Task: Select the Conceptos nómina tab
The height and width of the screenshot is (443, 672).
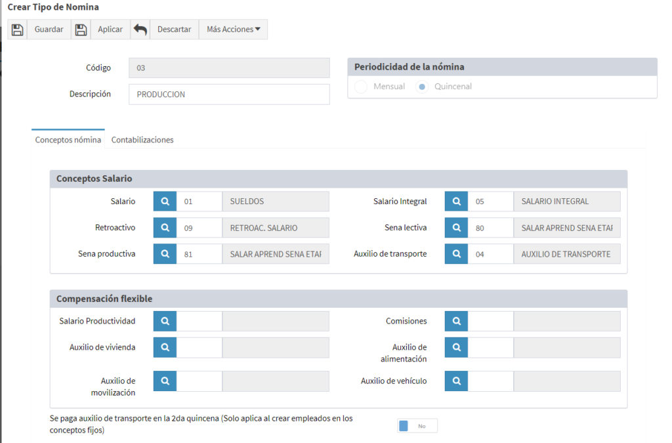Action: 68,140
